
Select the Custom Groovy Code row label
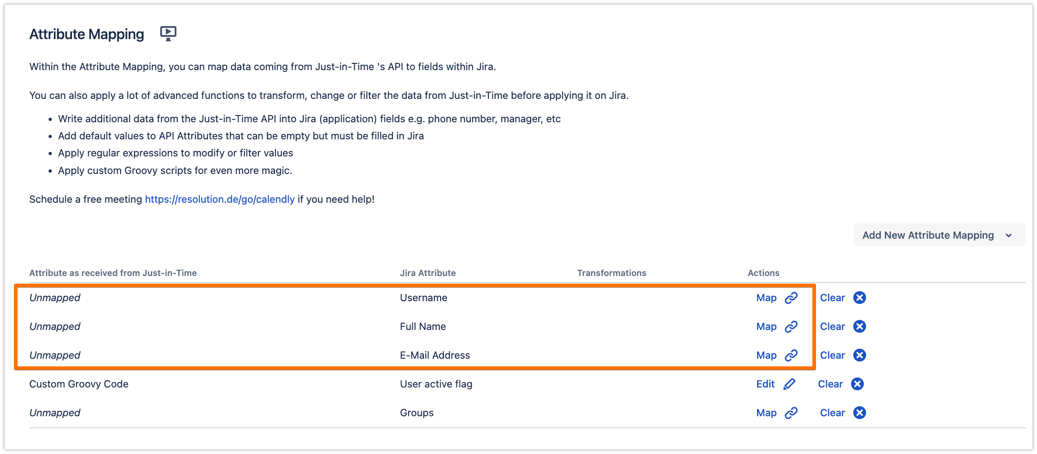pyautogui.click(x=79, y=384)
